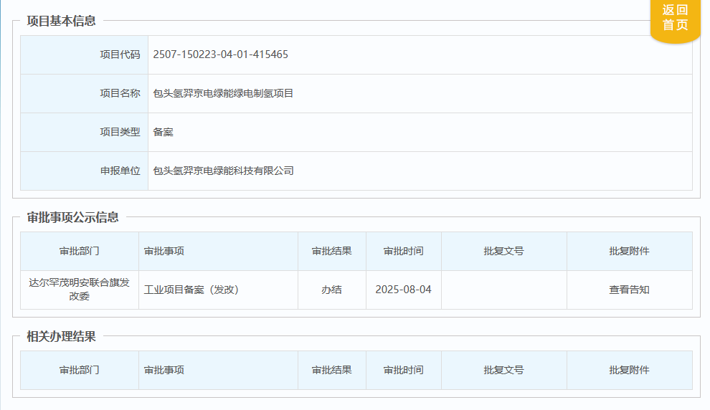This screenshot has width=710, height=410.
Task: Click the 项目名称 row label
Action: [x=120, y=93]
